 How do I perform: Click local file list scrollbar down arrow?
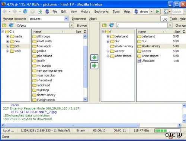tap(85, 99)
